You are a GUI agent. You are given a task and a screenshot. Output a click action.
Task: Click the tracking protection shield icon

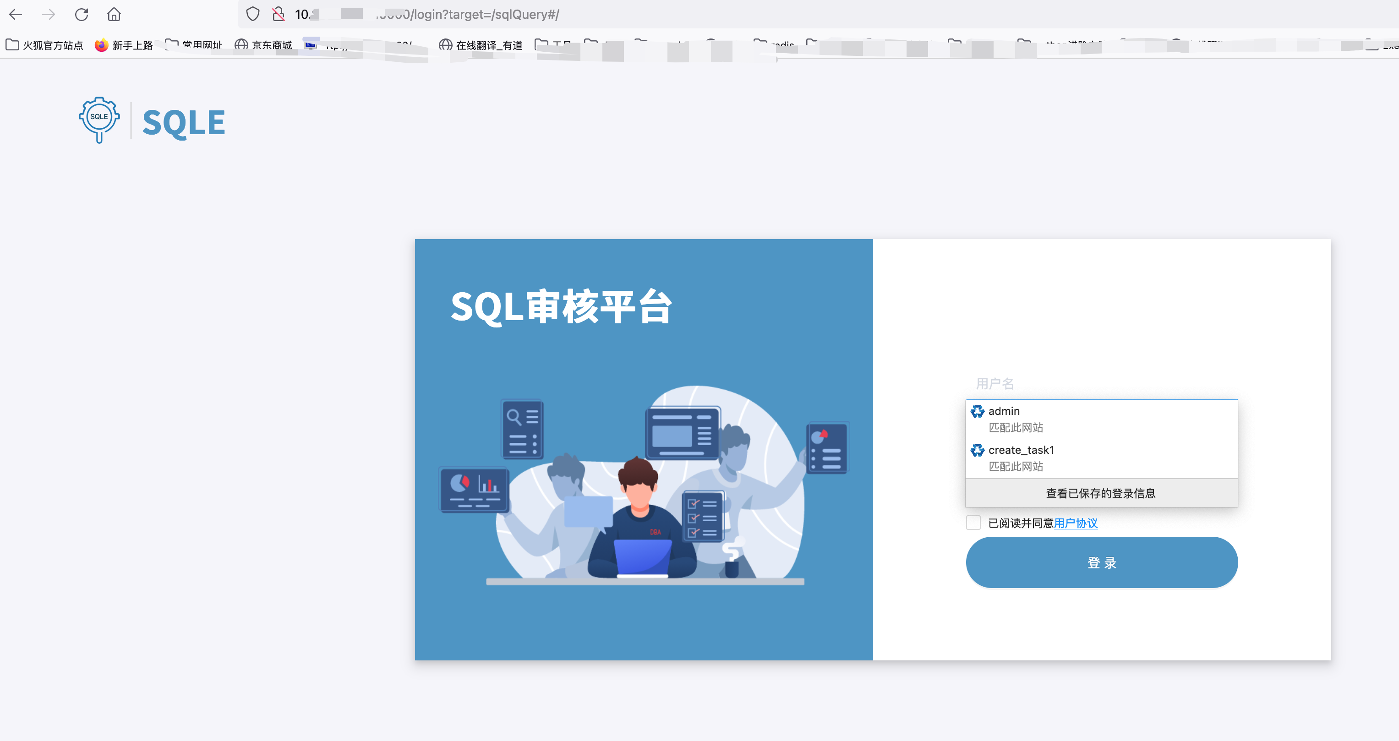click(252, 15)
